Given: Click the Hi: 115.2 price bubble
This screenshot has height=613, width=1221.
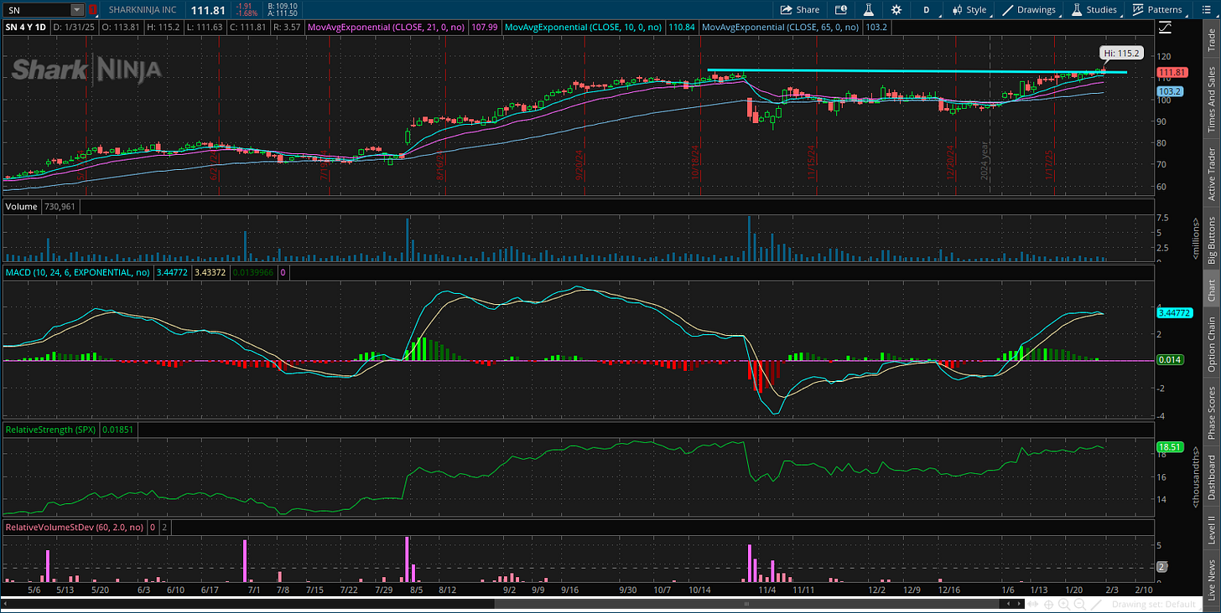Looking at the screenshot, I should coord(1121,53).
